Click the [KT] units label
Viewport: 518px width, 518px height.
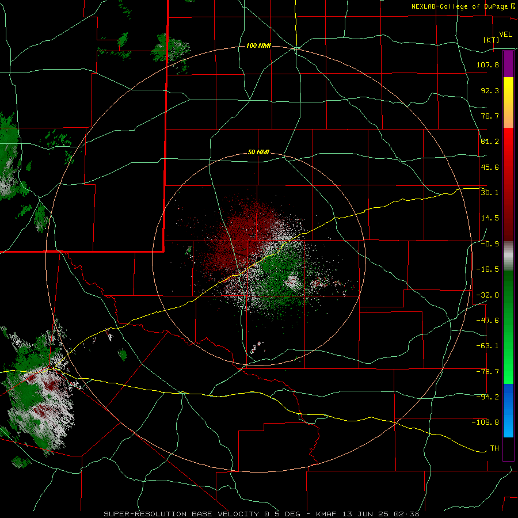pyautogui.click(x=492, y=40)
